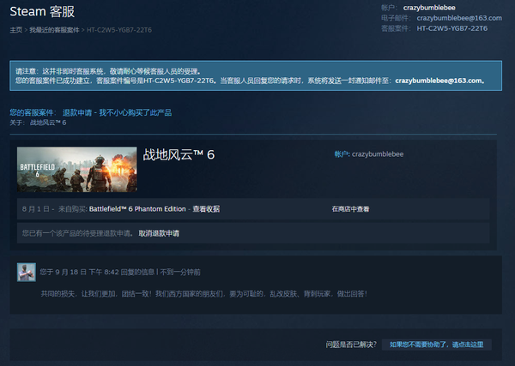Click 帐户: crazybumblebee beside the game title
Viewport: 515px width, 366px height.
[x=368, y=154]
